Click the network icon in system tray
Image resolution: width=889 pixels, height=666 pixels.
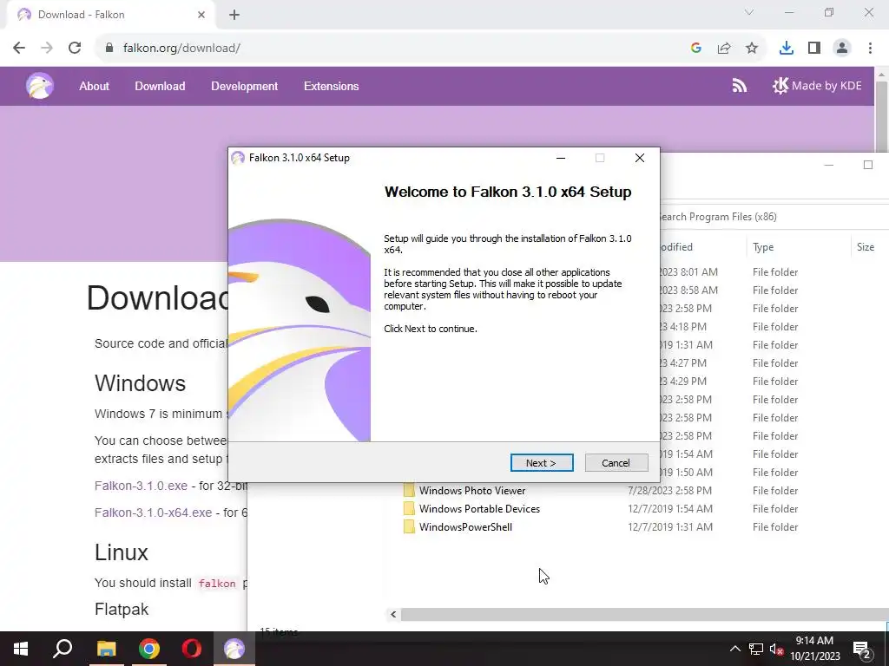756,649
